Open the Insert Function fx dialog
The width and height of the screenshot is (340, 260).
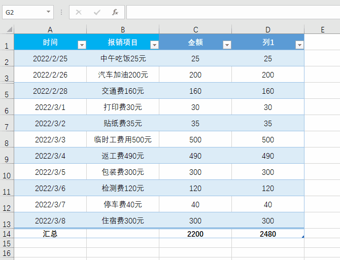coord(115,12)
